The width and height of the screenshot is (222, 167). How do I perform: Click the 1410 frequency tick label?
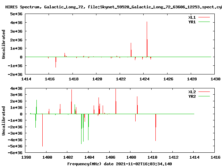(152, 157)
